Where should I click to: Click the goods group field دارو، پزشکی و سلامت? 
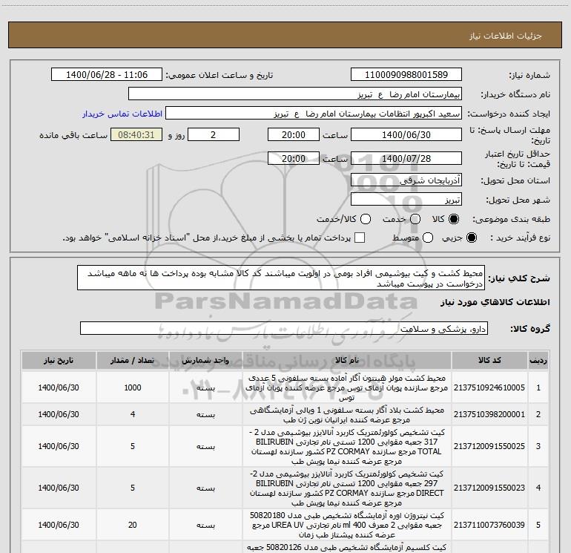point(284,328)
